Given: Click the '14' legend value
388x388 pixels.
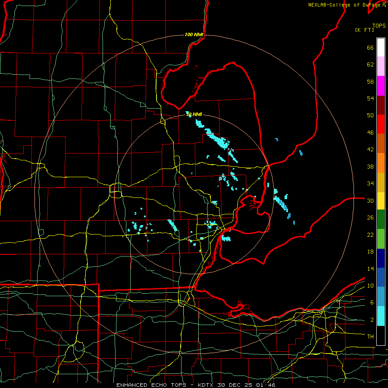Looking at the screenshot, I should tap(370, 269).
